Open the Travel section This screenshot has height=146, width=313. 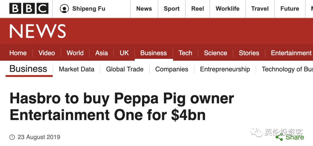click(260, 9)
